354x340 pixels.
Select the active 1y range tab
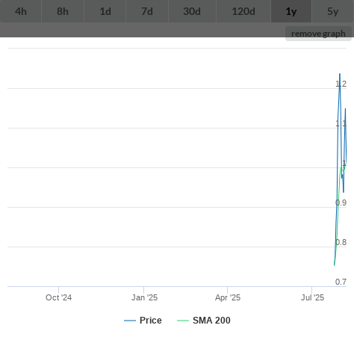click(x=291, y=11)
